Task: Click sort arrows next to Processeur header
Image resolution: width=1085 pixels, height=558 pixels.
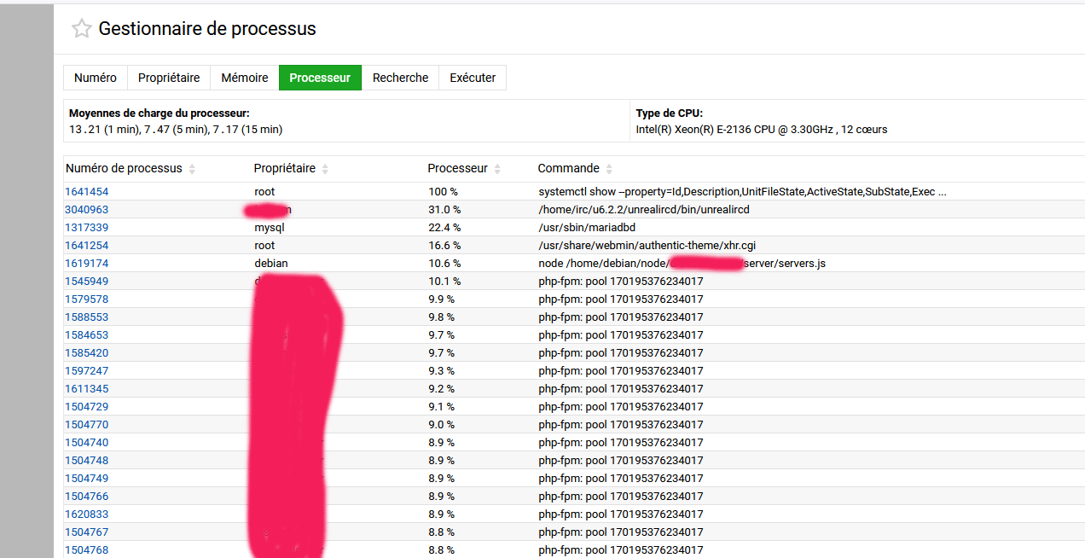Action: click(x=497, y=169)
